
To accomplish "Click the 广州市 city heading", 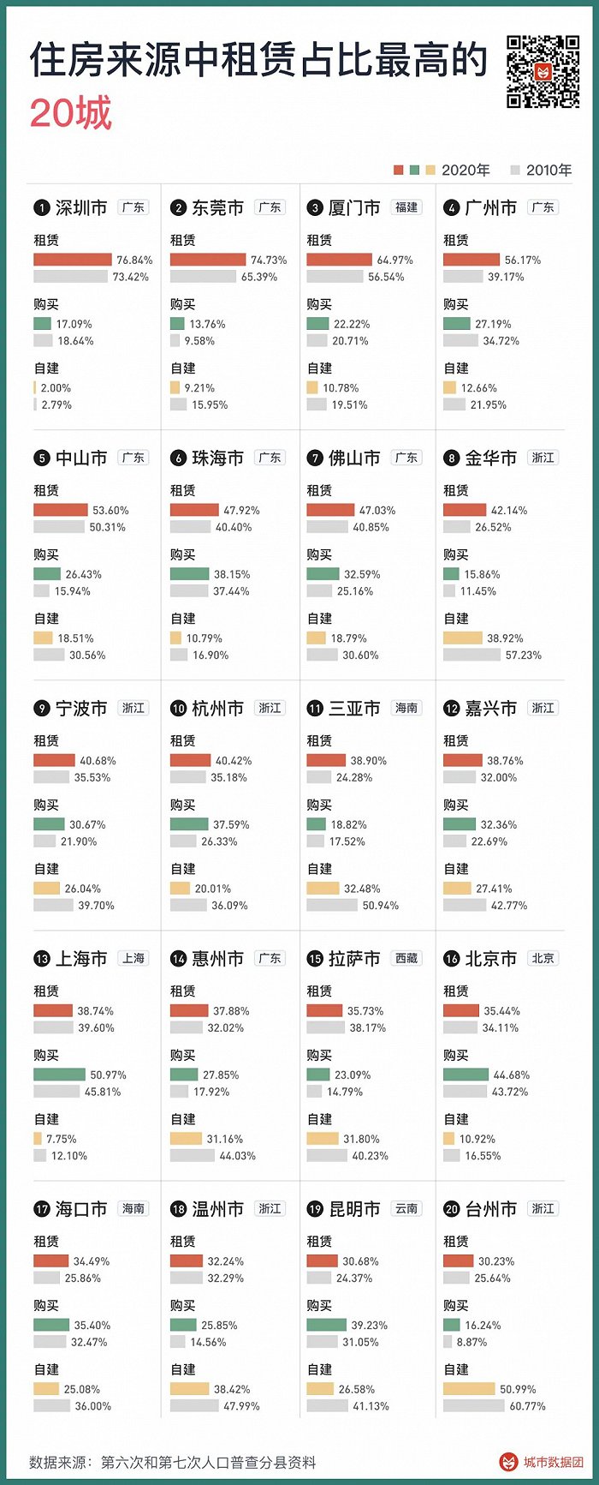I will (491, 207).
